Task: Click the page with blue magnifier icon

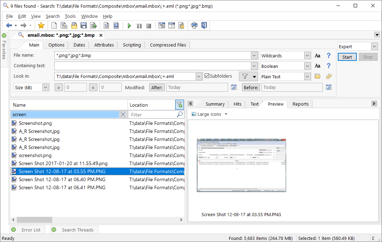Action: coord(116,25)
